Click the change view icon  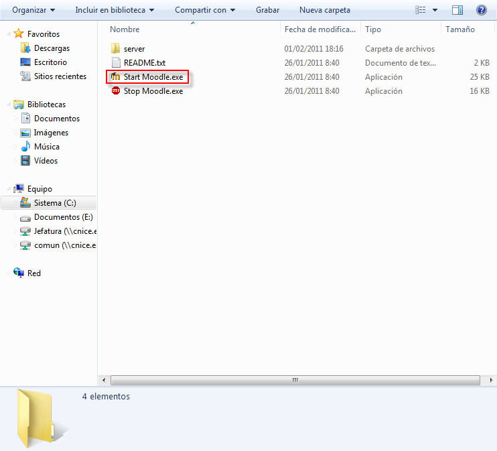click(421, 10)
